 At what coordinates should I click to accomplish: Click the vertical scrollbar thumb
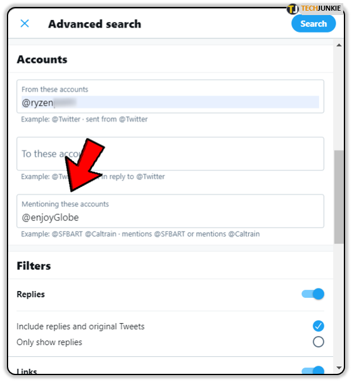coord(339,197)
